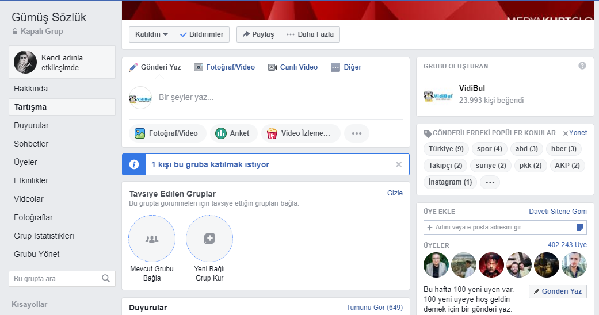
Task: Click the Canlı Video camera icon
Action: tap(272, 68)
